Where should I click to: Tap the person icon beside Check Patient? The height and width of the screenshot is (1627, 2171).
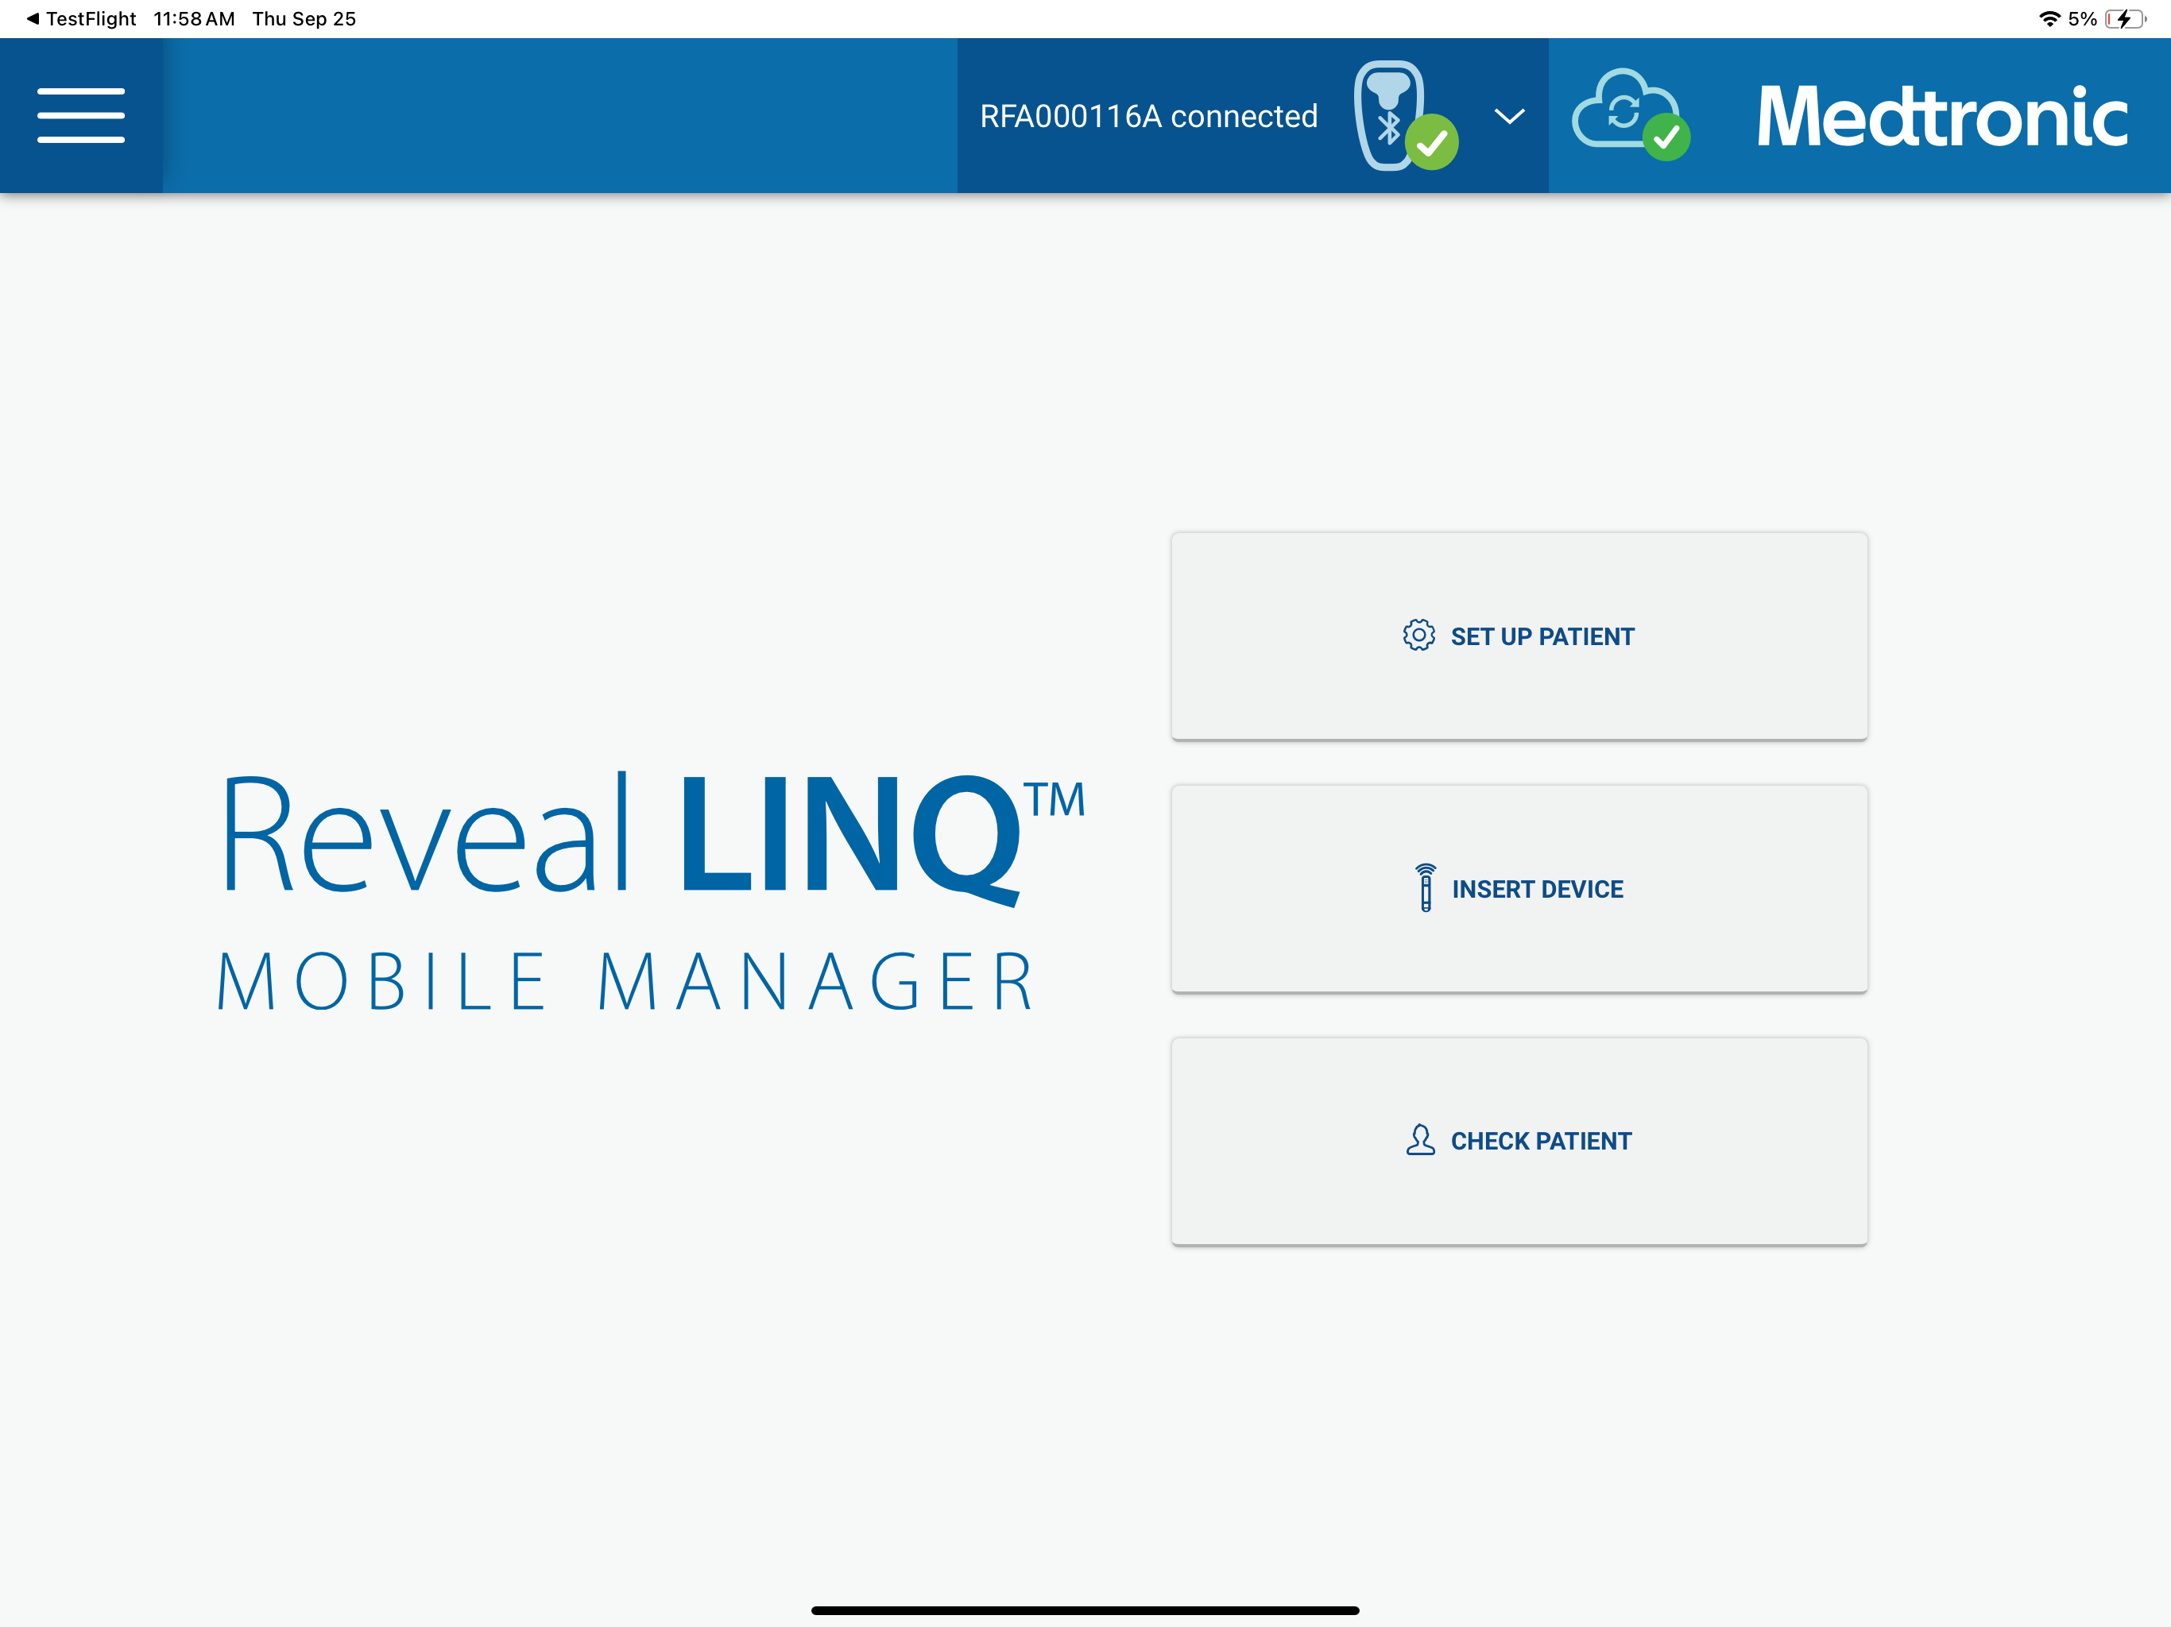[1419, 1139]
